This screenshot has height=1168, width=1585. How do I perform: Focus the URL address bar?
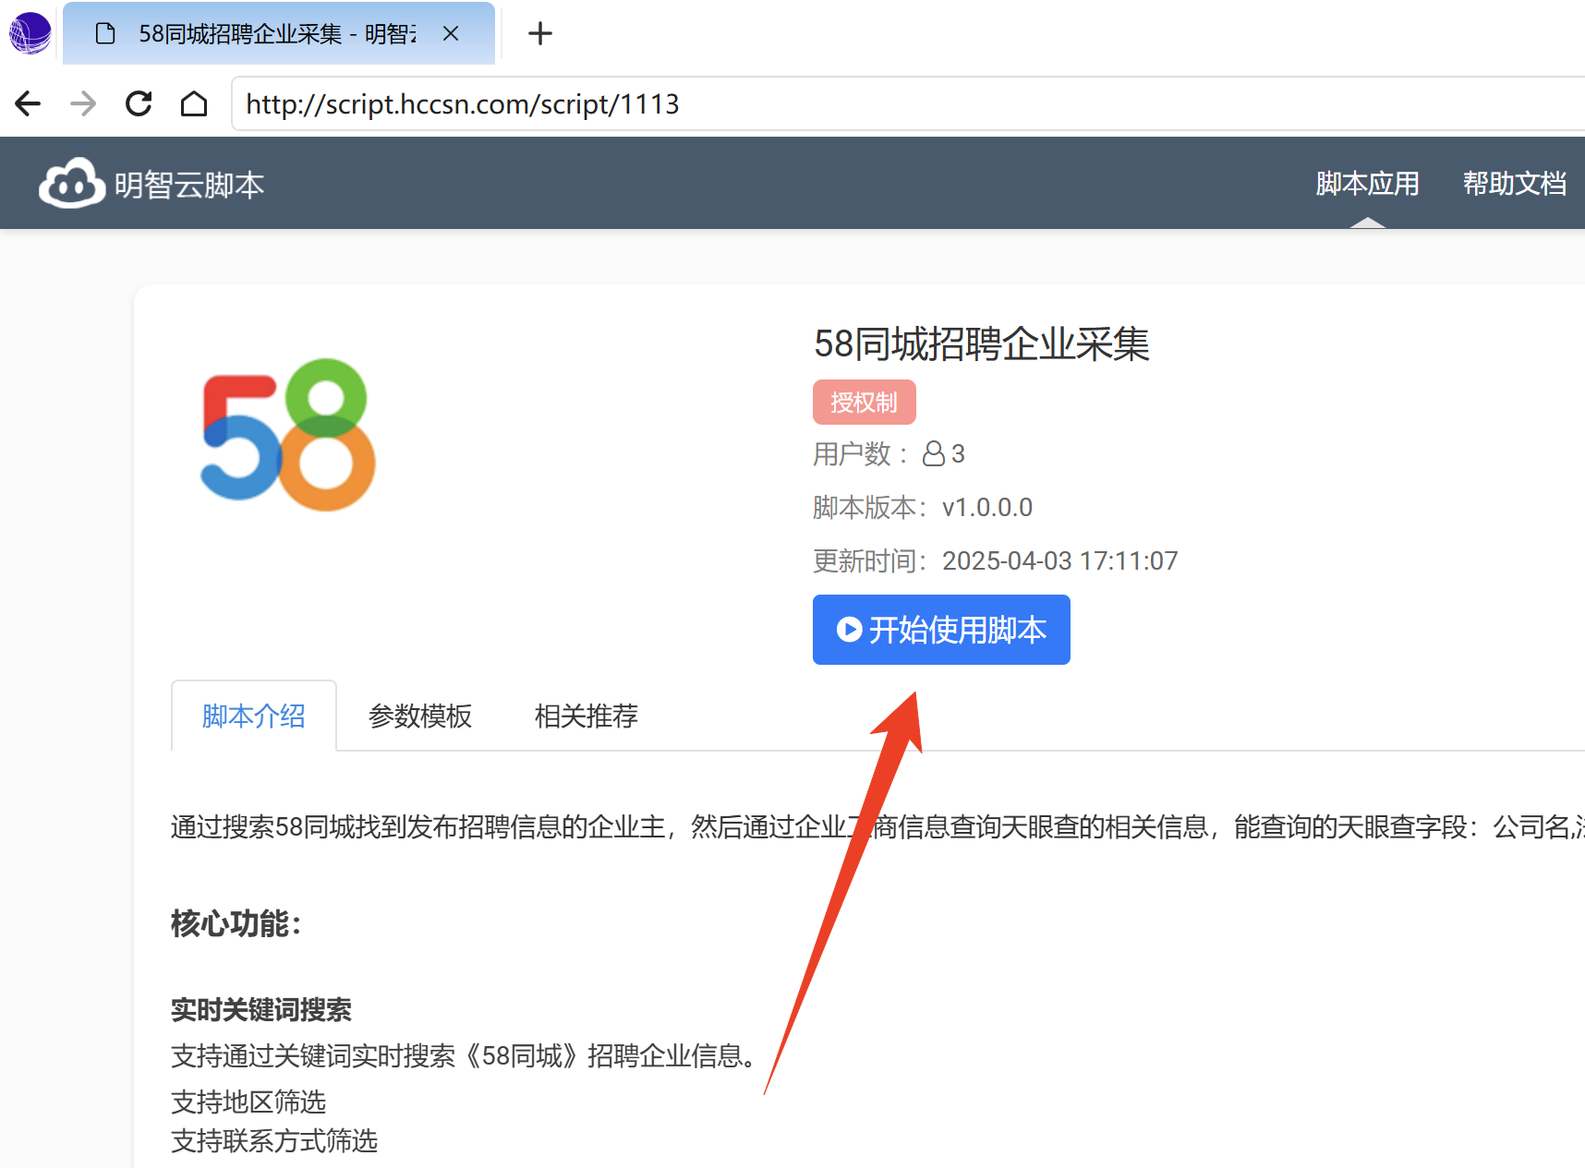click(x=909, y=103)
